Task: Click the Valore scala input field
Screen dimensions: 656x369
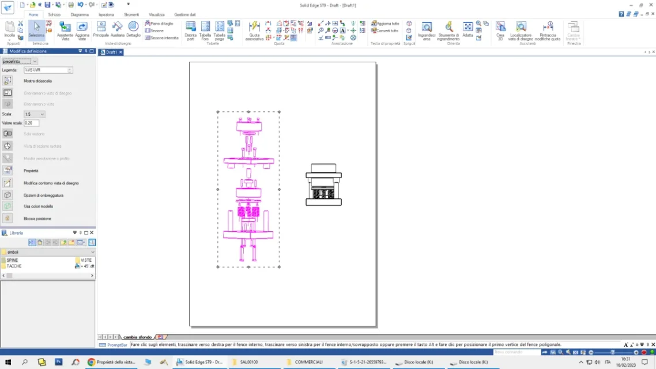Action: 31,123
